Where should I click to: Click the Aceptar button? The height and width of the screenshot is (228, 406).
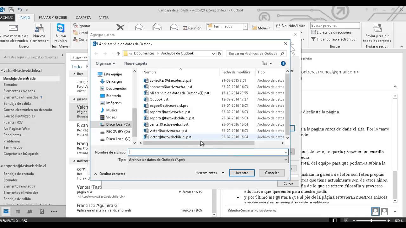[x=242, y=173]
